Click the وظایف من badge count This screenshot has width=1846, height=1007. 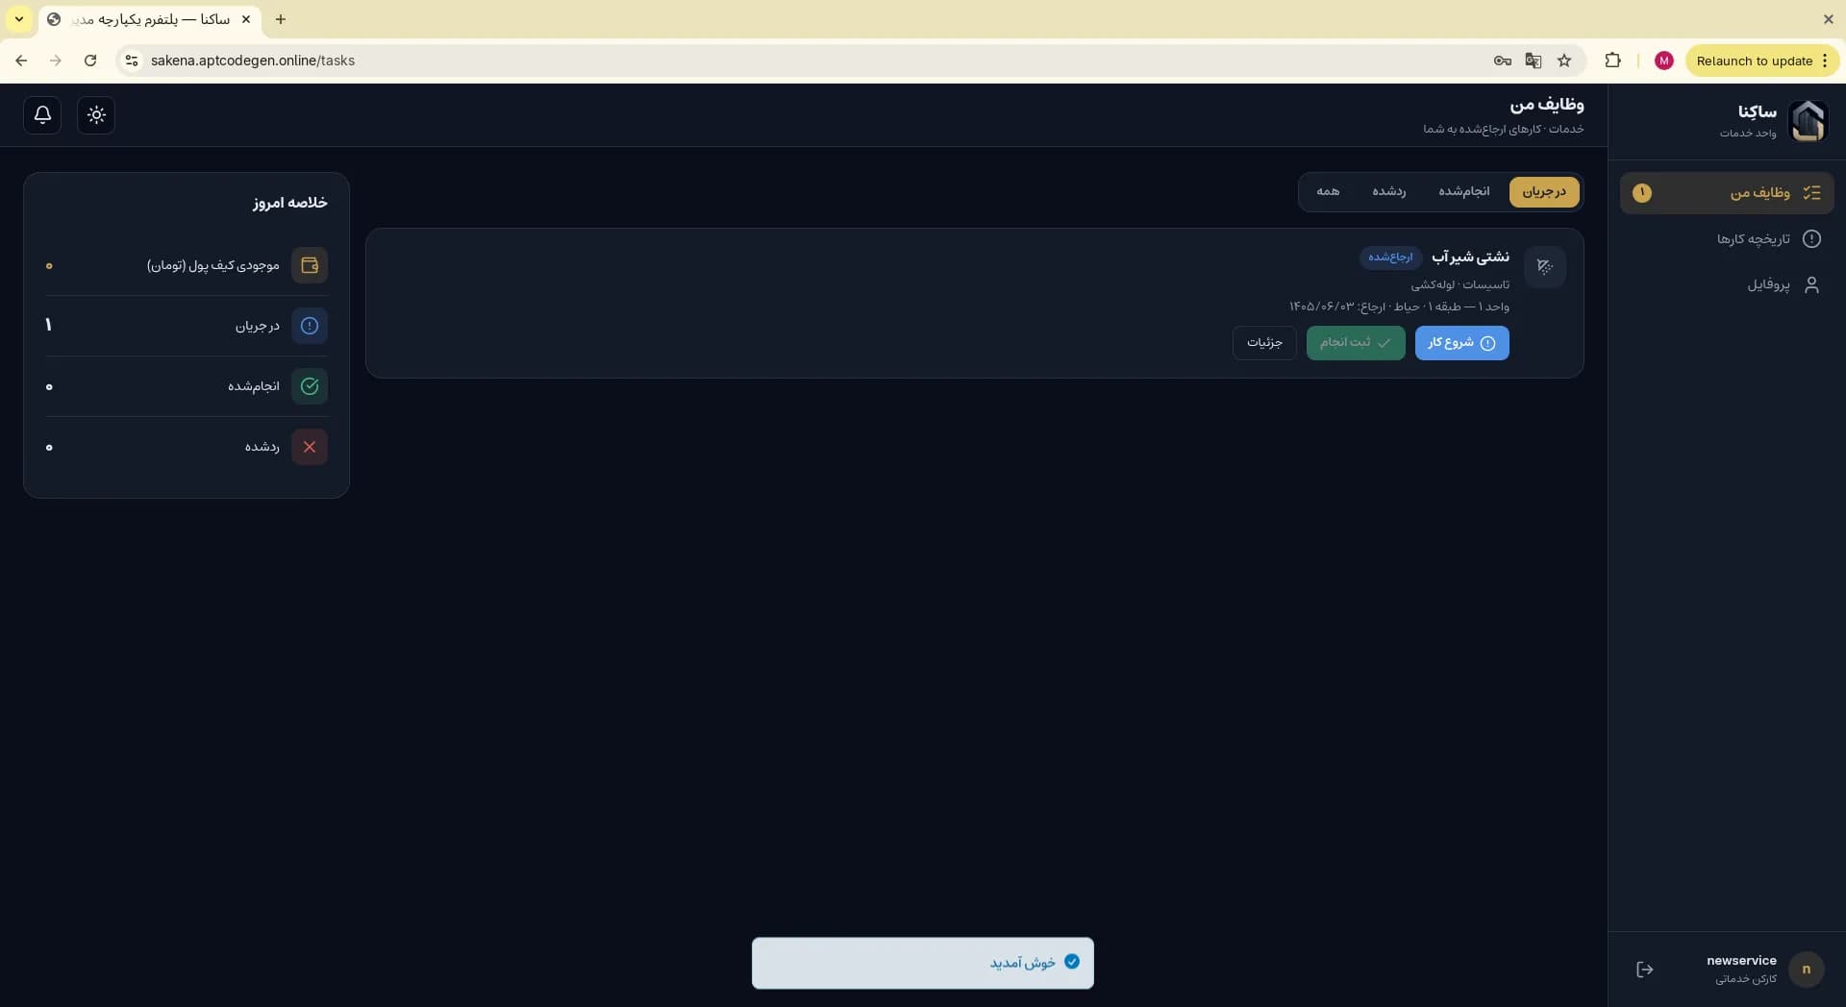pyautogui.click(x=1642, y=193)
